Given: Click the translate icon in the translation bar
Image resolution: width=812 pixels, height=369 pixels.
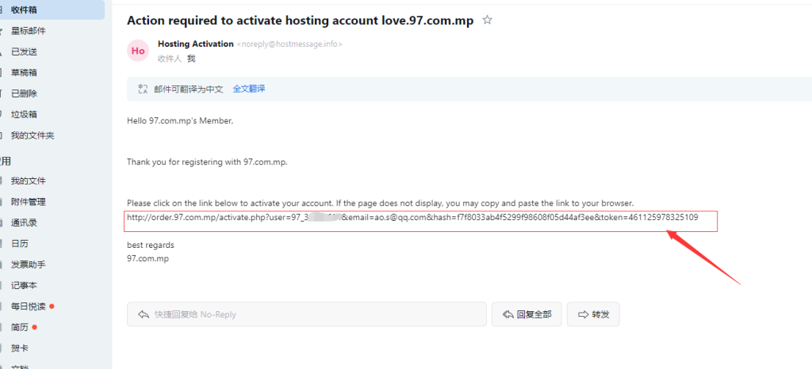Looking at the screenshot, I should pyautogui.click(x=143, y=89).
